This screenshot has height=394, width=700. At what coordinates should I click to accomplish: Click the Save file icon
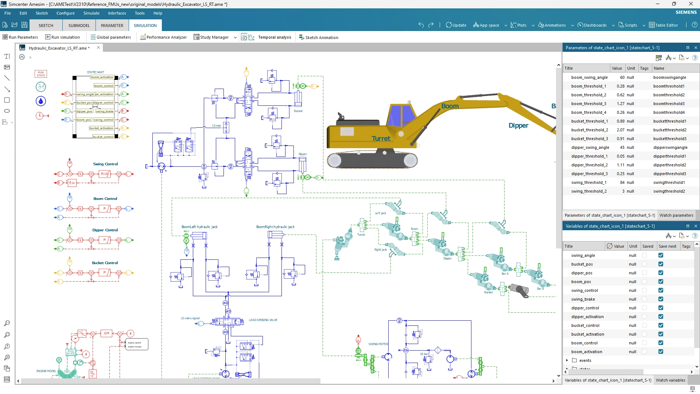(x=24, y=25)
